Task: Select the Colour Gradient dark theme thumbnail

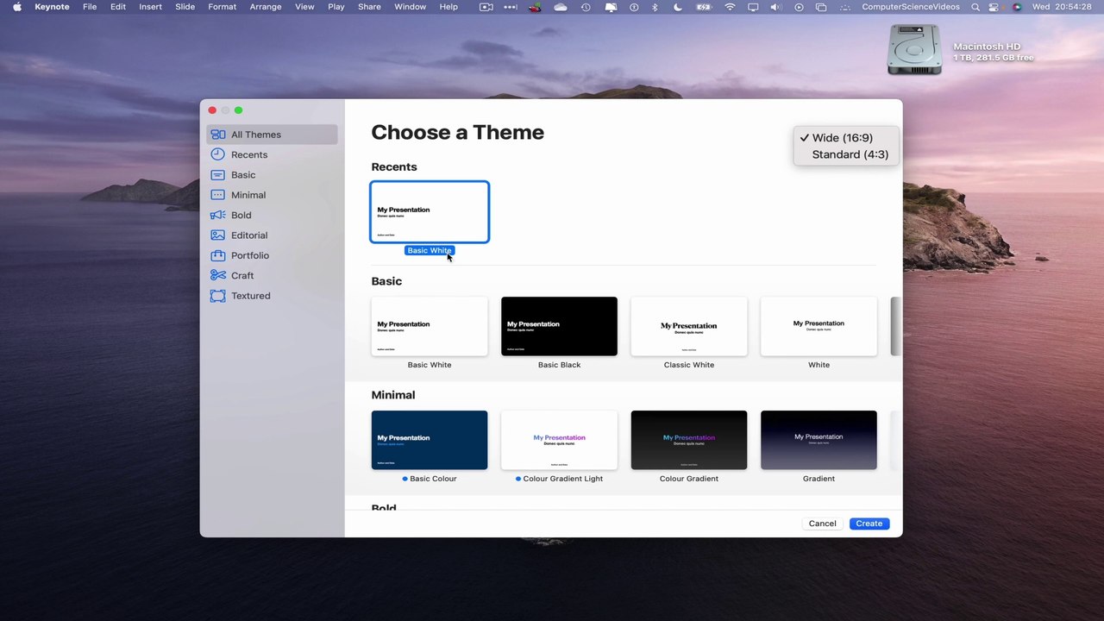Action: point(689,440)
